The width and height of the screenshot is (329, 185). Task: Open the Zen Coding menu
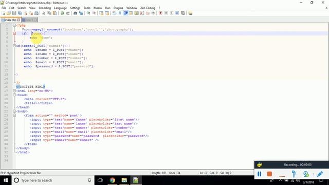point(148,8)
